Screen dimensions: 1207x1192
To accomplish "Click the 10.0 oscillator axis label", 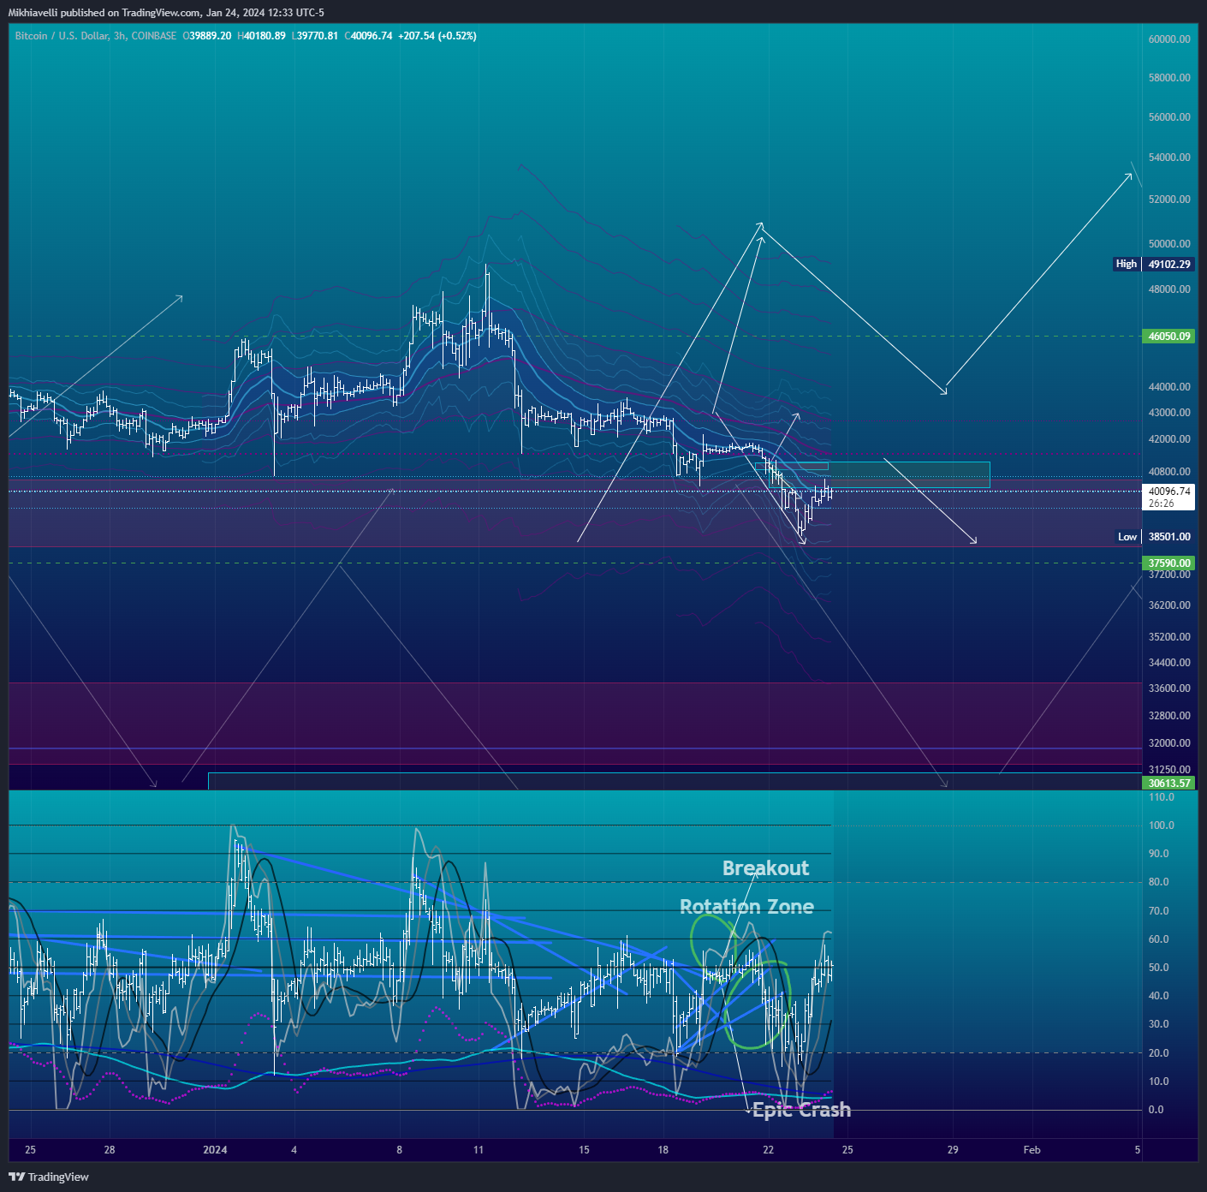I will click(1159, 1082).
